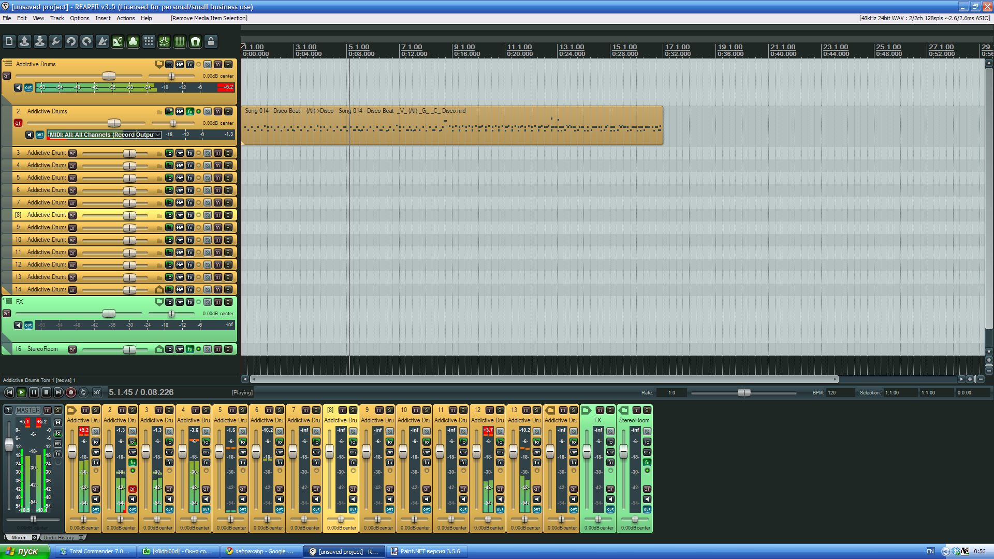The height and width of the screenshot is (559, 994).
Task: Open FX chain for track 2 Addictive Drums
Action: tap(190, 111)
